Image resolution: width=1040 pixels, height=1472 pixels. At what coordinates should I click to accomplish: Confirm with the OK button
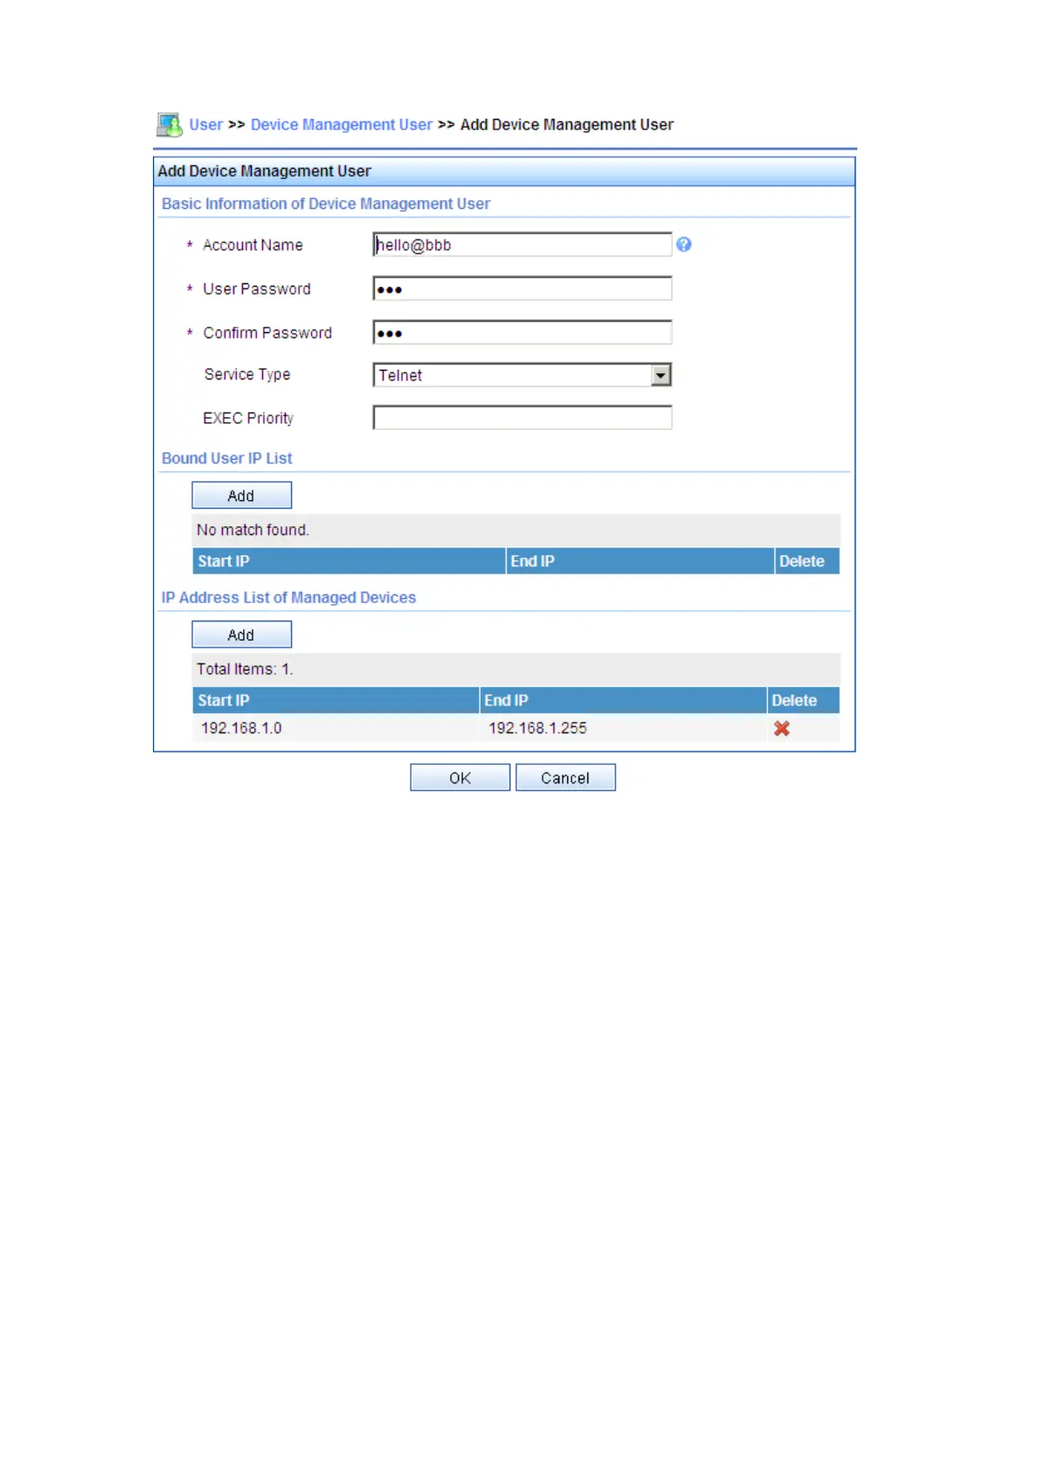coord(460,778)
